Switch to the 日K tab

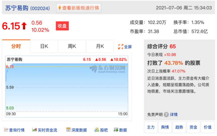coord(44,46)
